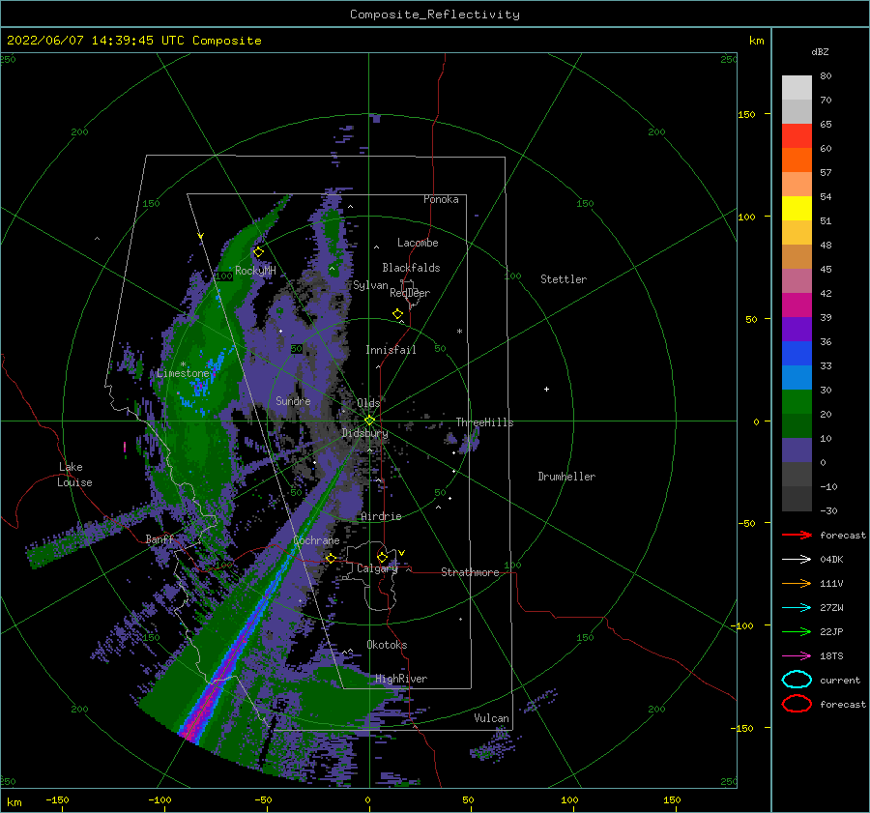
Task: Select the Olds label
Action: point(368,403)
